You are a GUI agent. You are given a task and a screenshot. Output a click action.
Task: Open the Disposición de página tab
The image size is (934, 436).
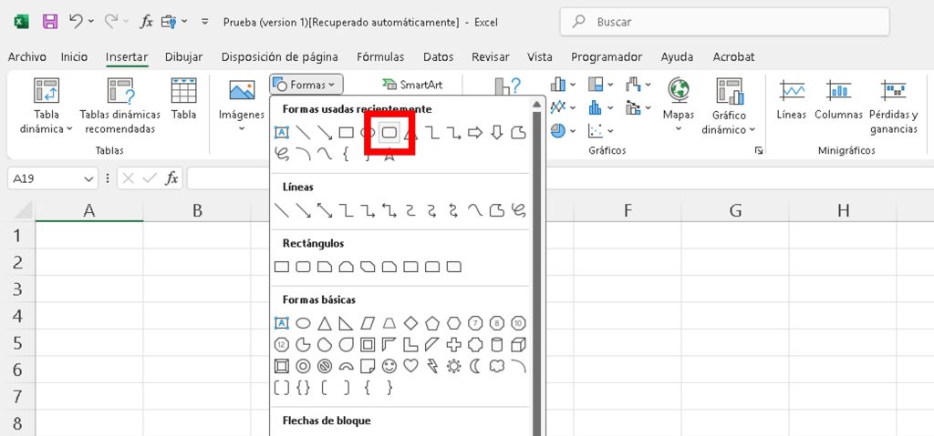[x=279, y=56]
